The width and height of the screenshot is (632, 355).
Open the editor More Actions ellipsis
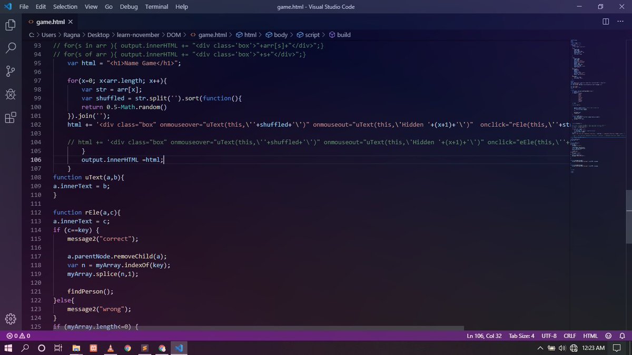point(620,22)
